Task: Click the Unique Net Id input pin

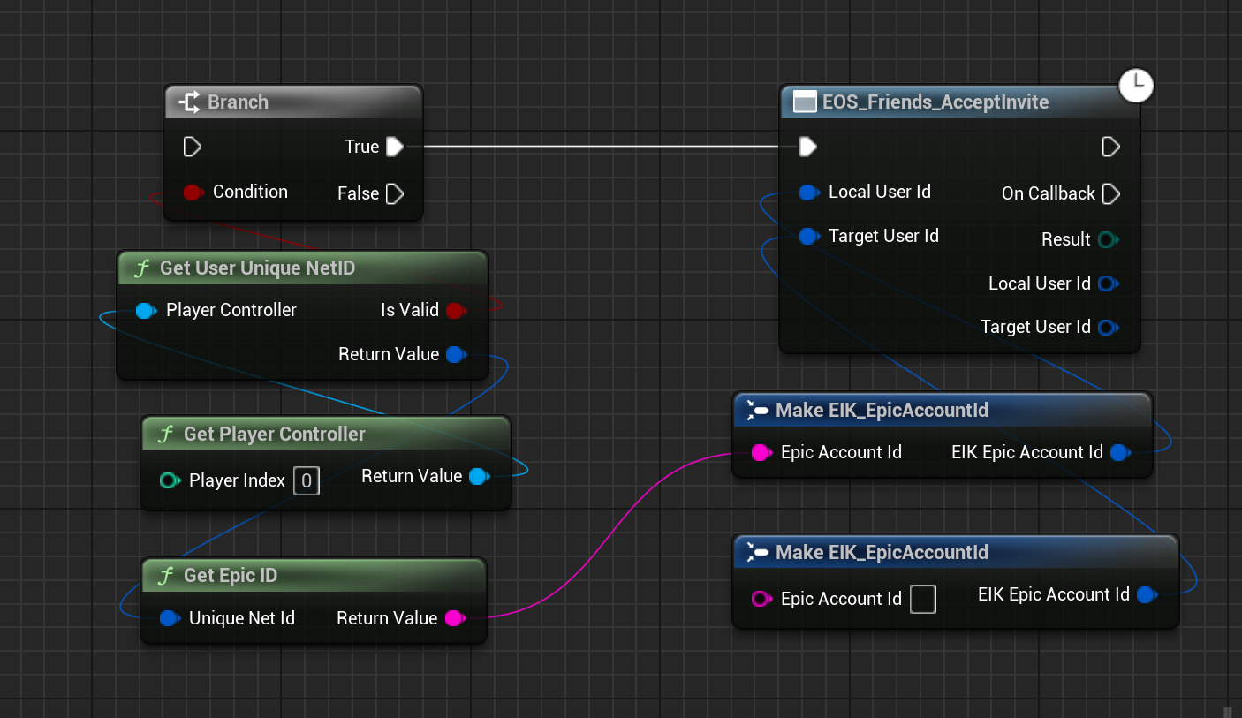Action: pyautogui.click(x=170, y=618)
